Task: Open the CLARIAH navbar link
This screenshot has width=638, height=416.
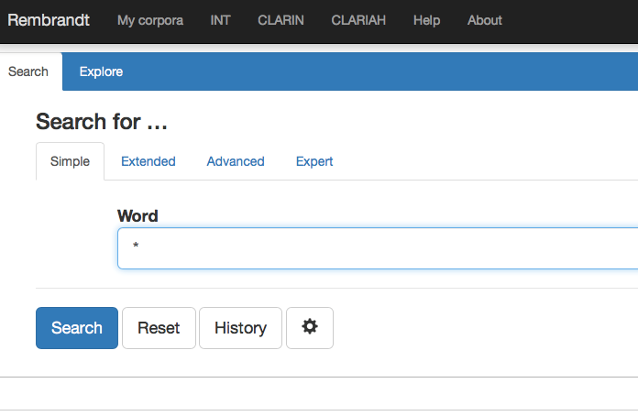Action: pyautogui.click(x=358, y=20)
